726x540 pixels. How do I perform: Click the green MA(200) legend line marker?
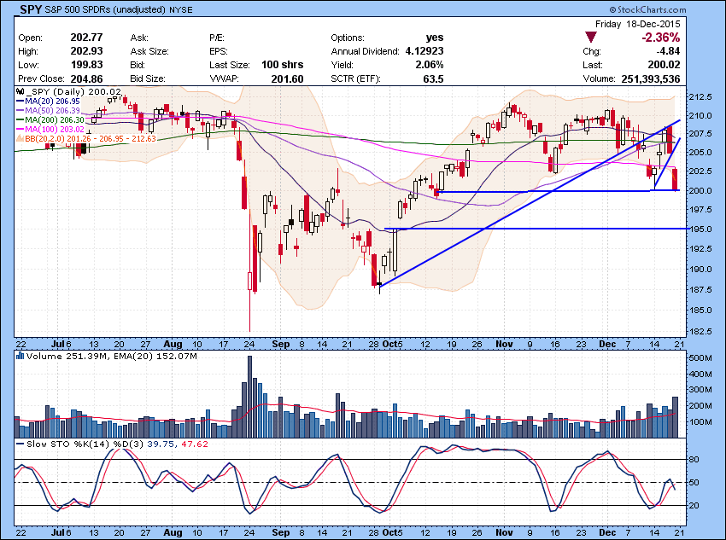coord(20,119)
